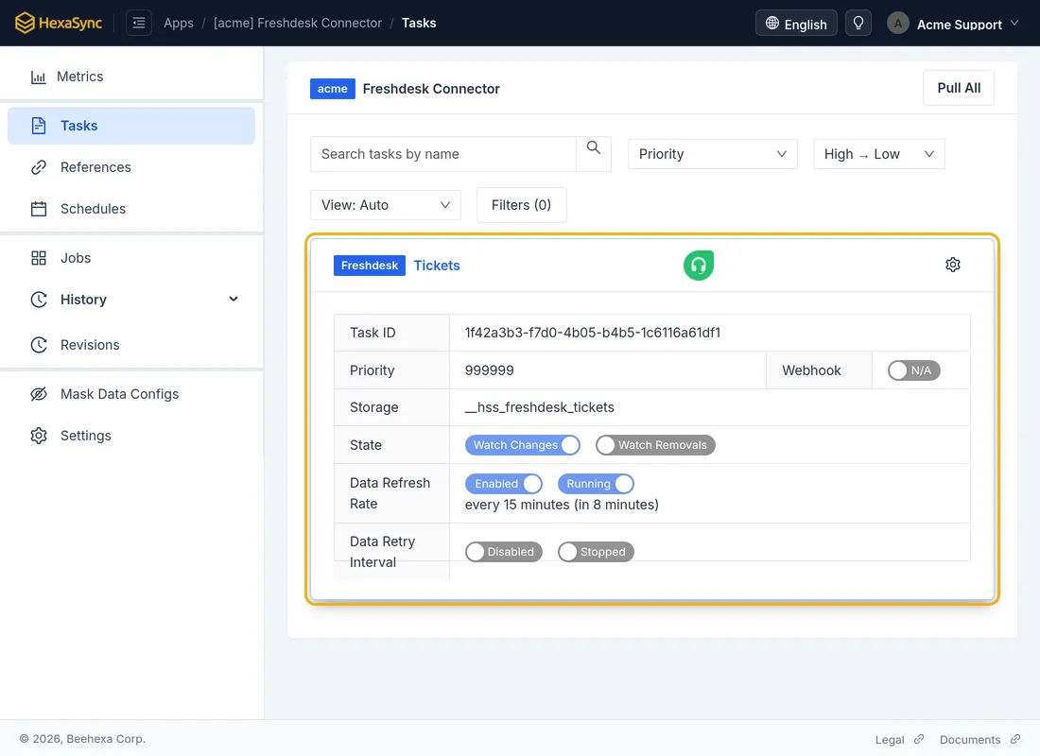Click the Legal external link icon
Viewport: 1040px width, 756px height.
click(x=919, y=739)
